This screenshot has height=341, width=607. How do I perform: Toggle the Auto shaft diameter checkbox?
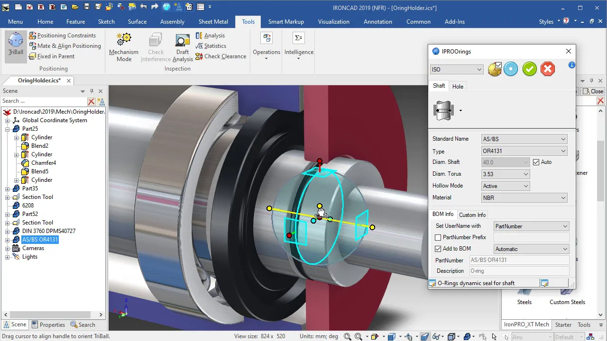pyautogui.click(x=536, y=162)
